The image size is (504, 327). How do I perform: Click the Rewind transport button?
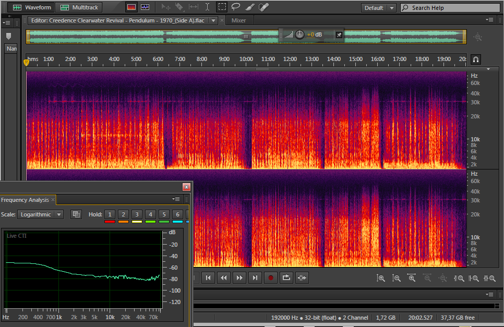(x=224, y=278)
